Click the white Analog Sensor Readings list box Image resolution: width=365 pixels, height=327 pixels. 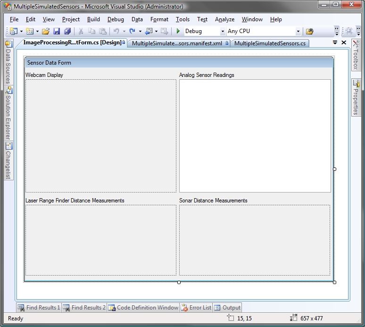255,136
